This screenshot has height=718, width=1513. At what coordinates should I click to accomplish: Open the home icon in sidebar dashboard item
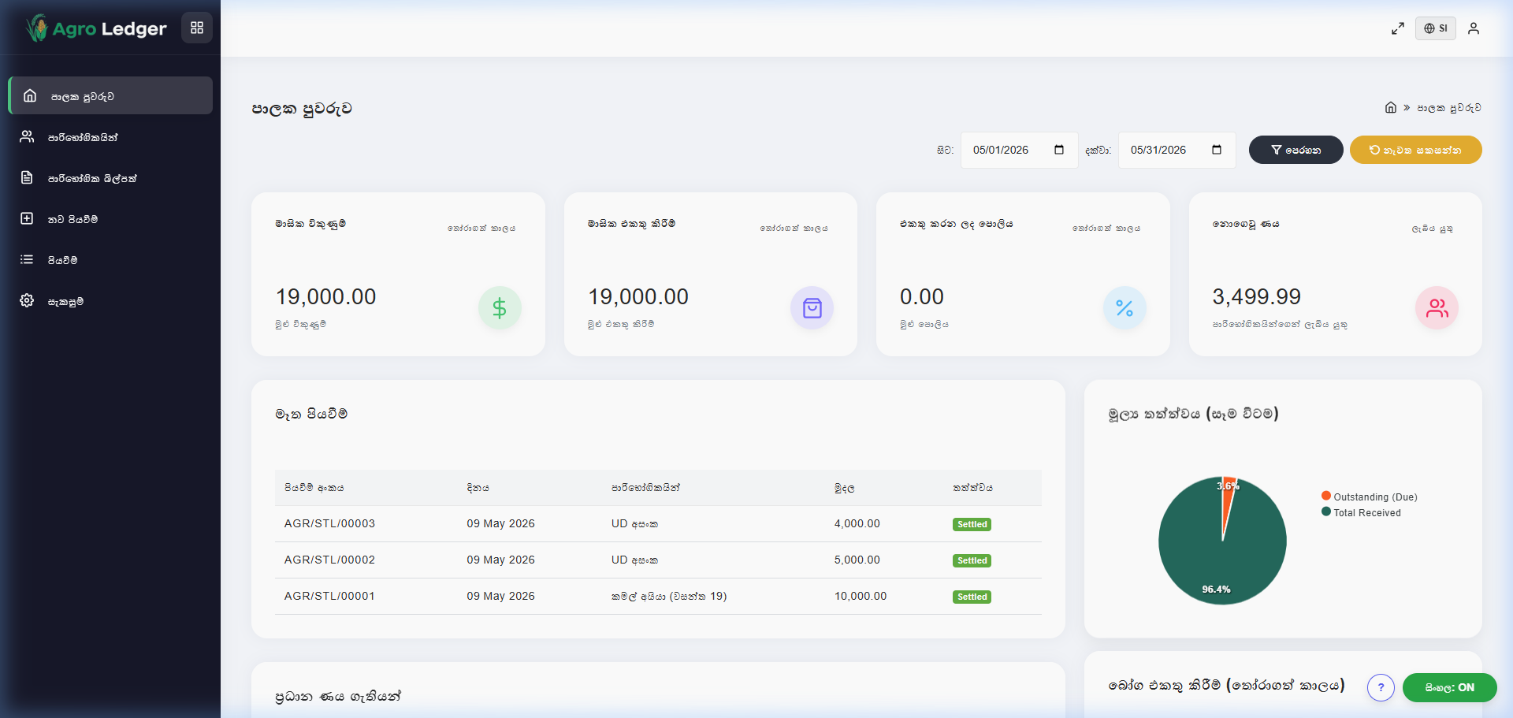30,96
